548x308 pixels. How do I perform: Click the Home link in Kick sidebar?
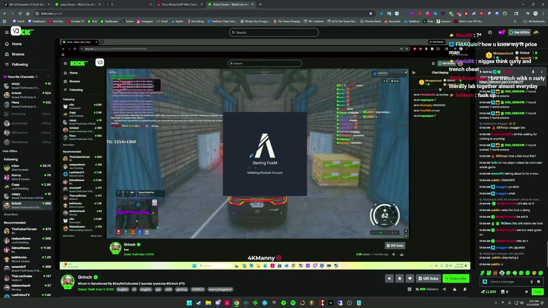click(17, 44)
